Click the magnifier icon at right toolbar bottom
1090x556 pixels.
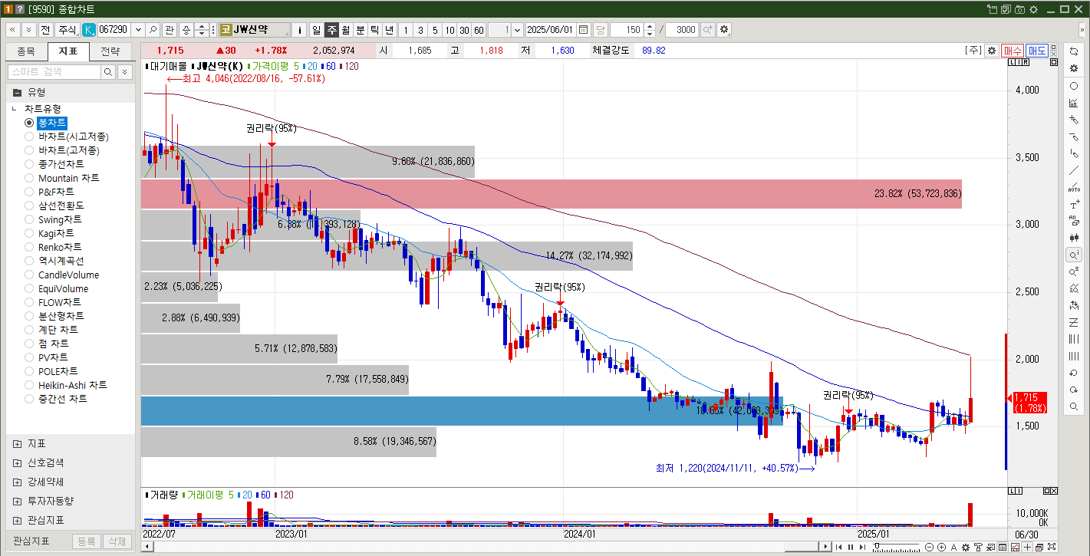1074,406
